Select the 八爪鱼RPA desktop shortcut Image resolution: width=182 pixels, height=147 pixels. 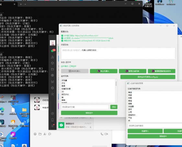[x=24, y=123]
